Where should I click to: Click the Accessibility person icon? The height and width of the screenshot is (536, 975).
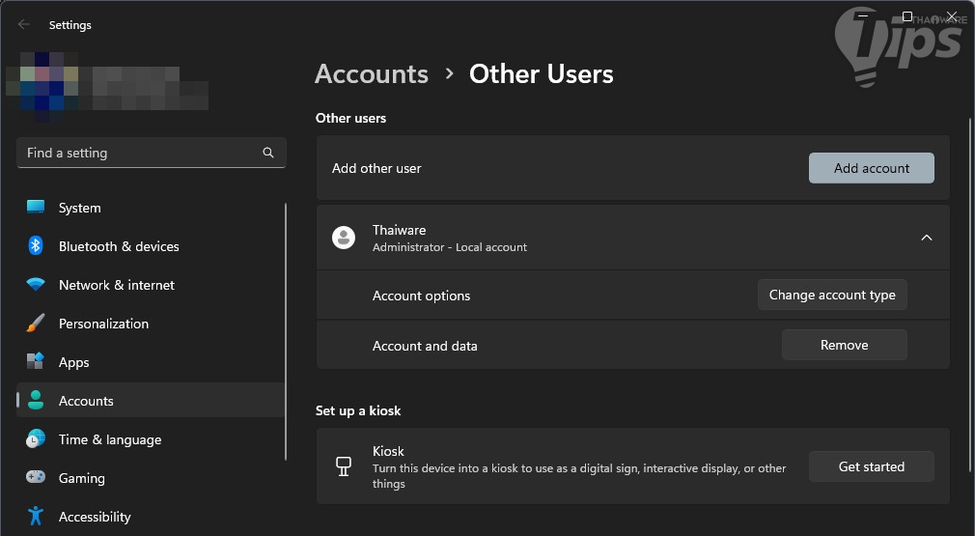point(36,517)
